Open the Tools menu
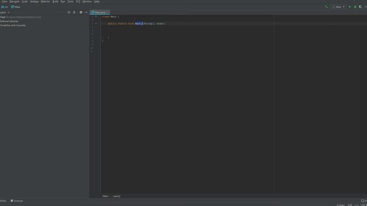Image resolution: width=367 pixels, height=206 pixels. tap(70, 1)
